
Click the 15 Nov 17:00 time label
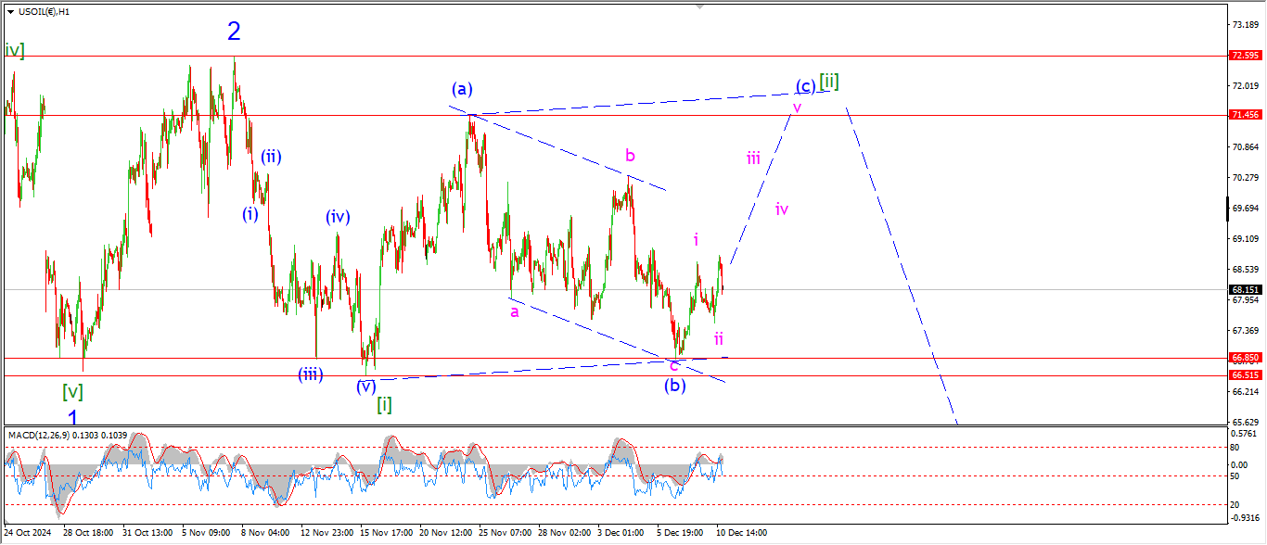click(x=387, y=534)
